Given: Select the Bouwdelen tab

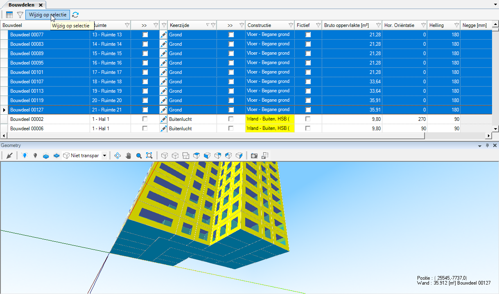Looking at the screenshot, I should [x=22, y=5].
